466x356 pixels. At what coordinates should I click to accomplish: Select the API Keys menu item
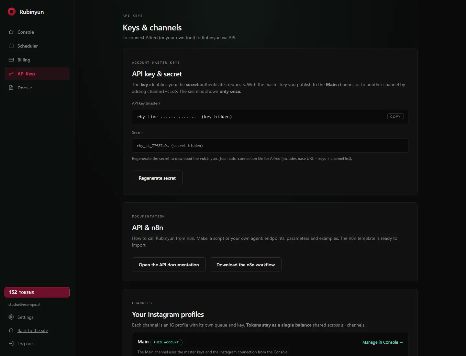(x=37, y=74)
